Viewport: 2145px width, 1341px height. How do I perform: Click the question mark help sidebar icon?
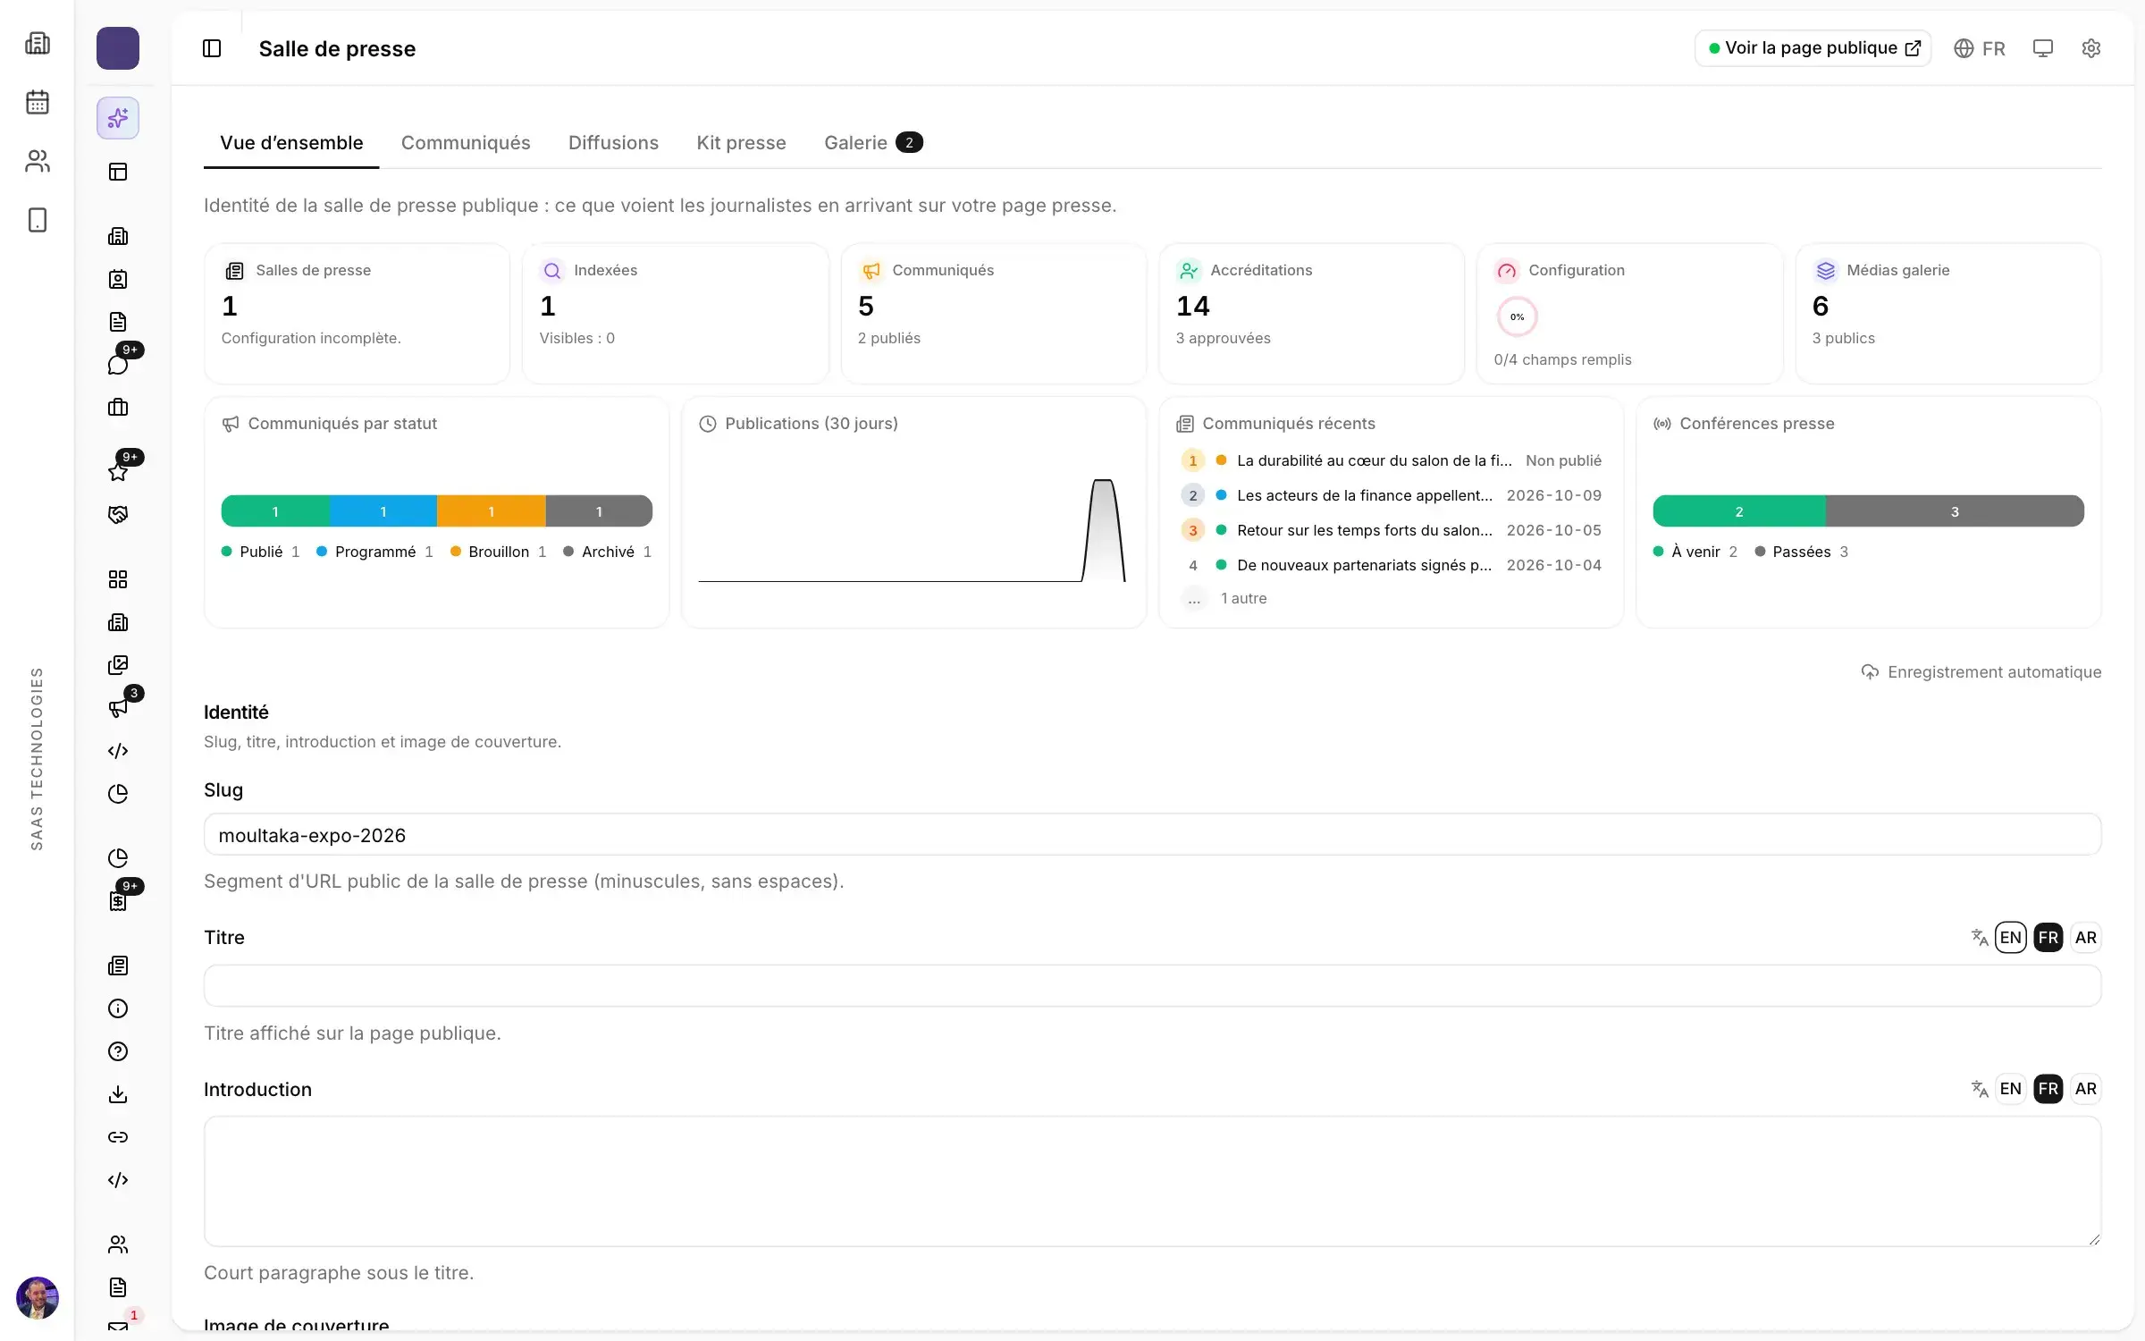click(x=118, y=1051)
